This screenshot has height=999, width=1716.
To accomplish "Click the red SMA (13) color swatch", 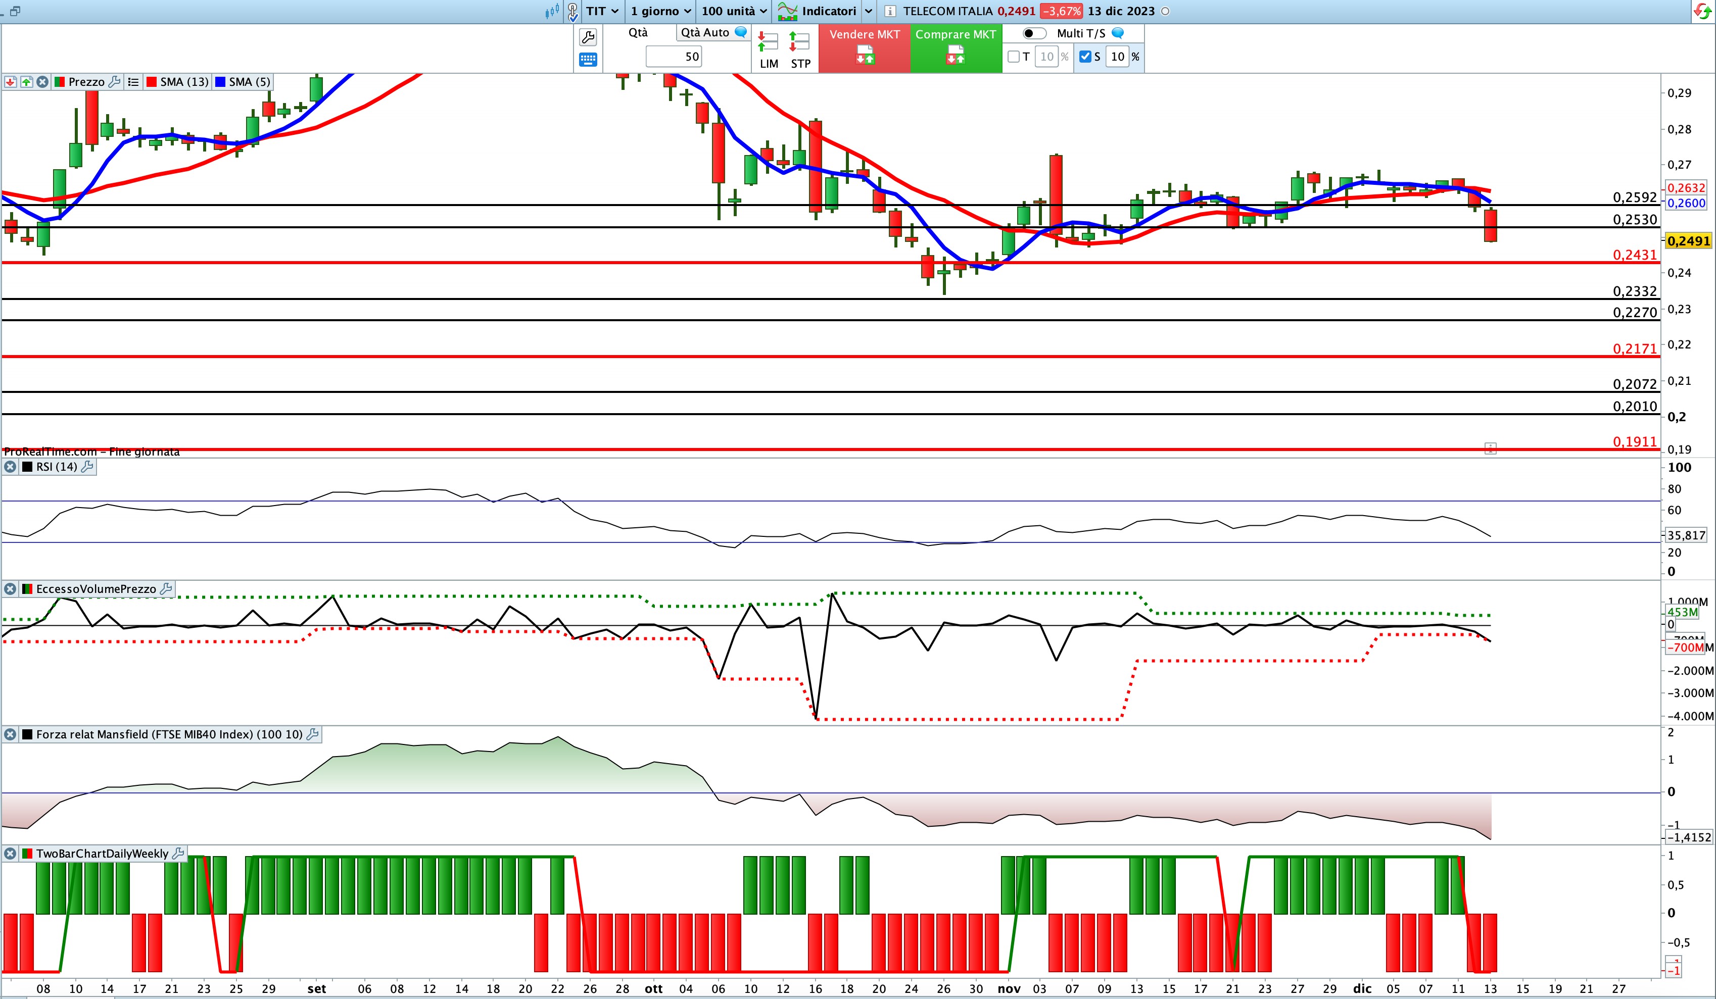I will 152,82.
